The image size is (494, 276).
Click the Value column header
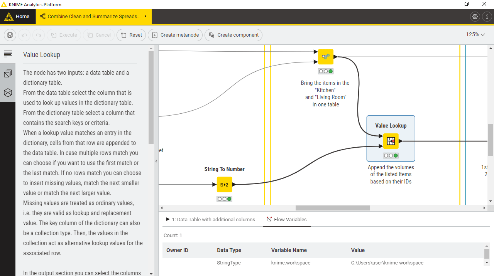pyautogui.click(x=358, y=250)
